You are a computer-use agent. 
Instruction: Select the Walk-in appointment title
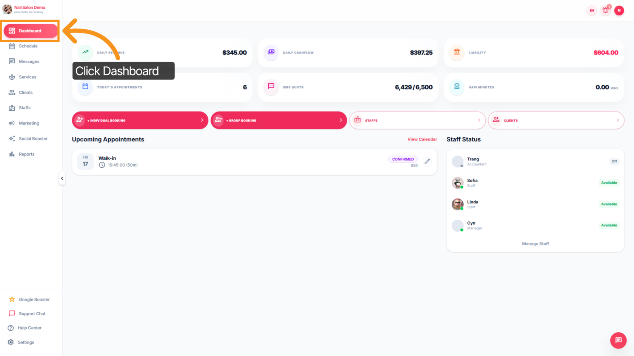pyautogui.click(x=107, y=158)
